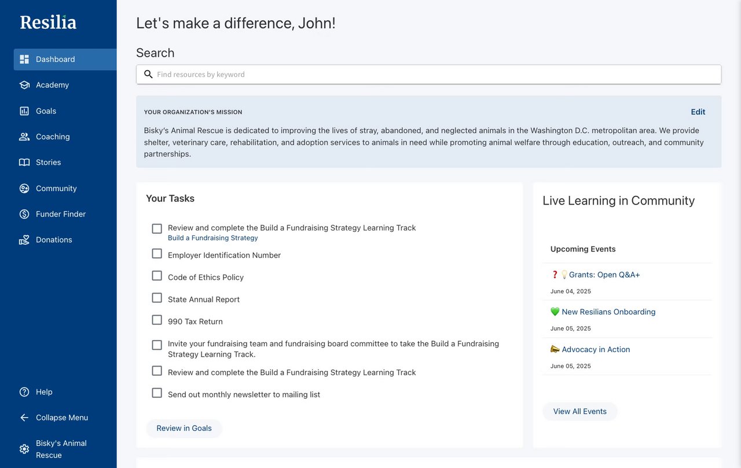Click the Dashboard grid icon in sidebar
The height and width of the screenshot is (468, 741).
[x=24, y=59]
